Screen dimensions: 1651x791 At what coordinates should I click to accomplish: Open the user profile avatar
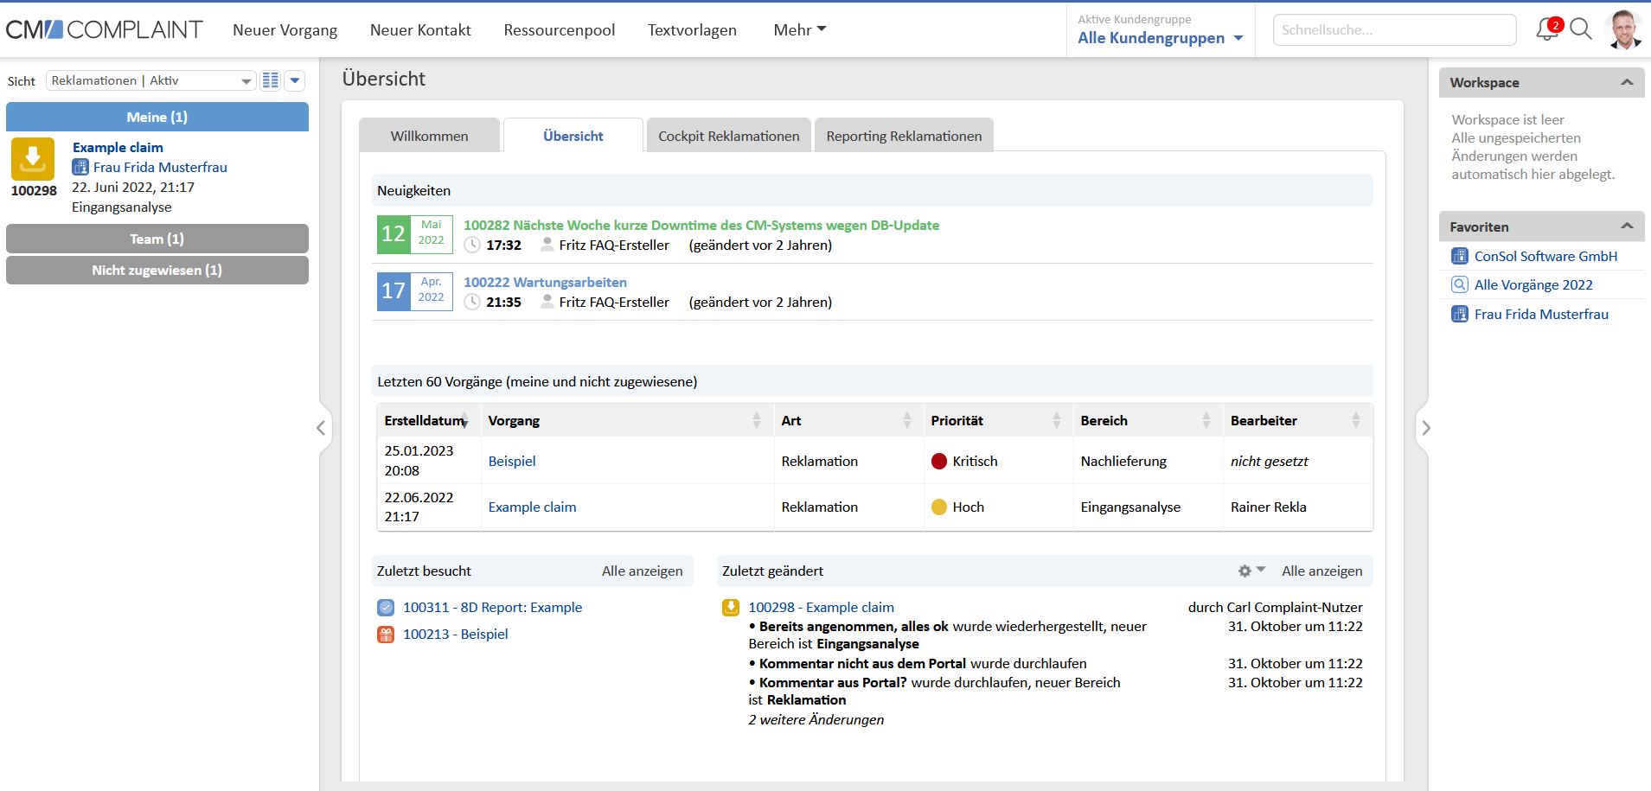click(1623, 29)
